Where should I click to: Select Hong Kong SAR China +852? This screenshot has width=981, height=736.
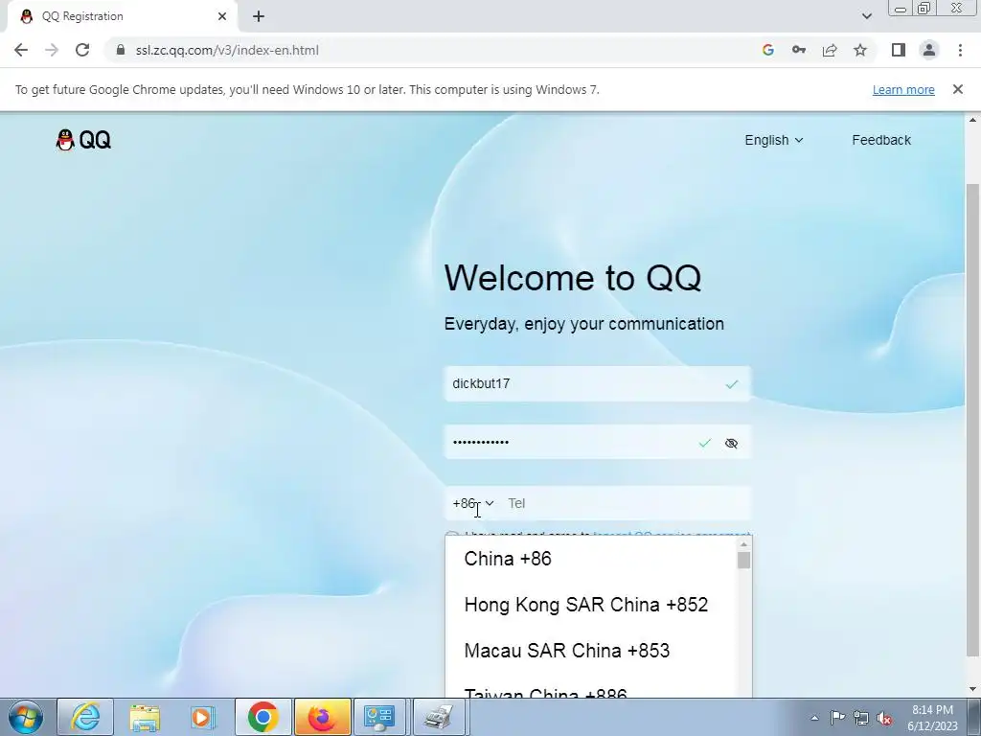pos(592,605)
